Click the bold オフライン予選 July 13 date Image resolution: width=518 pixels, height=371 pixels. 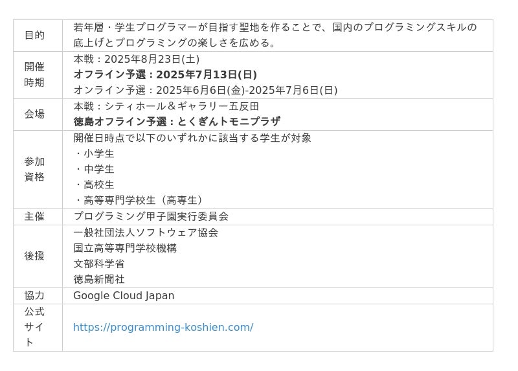coord(165,74)
